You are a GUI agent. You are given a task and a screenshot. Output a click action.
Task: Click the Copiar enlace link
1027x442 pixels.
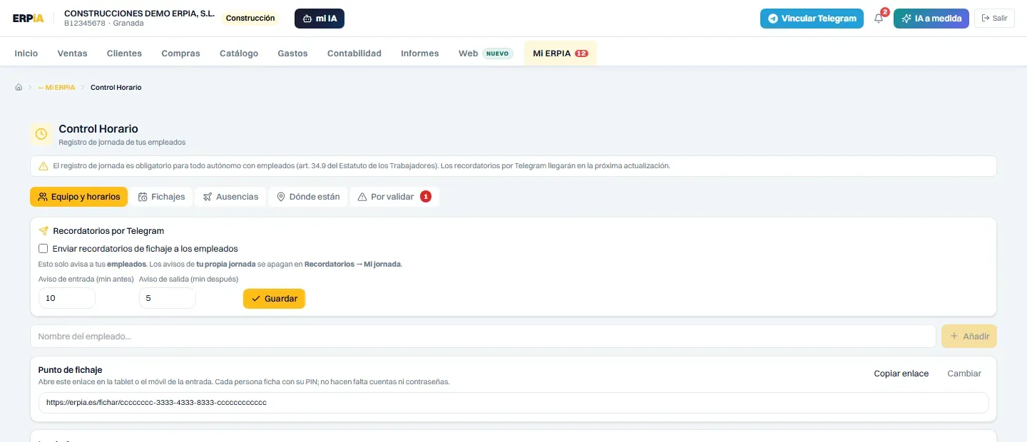tap(901, 374)
